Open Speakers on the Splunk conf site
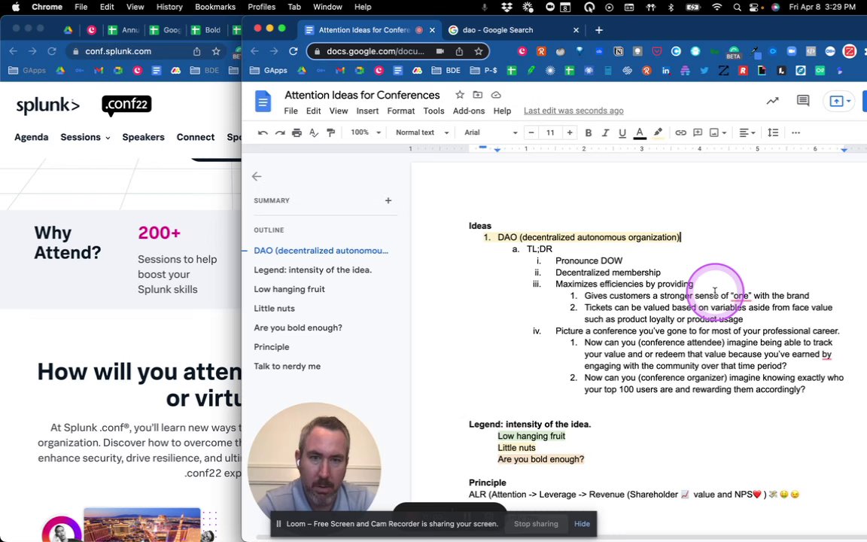The width and height of the screenshot is (867, 542). point(143,137)
